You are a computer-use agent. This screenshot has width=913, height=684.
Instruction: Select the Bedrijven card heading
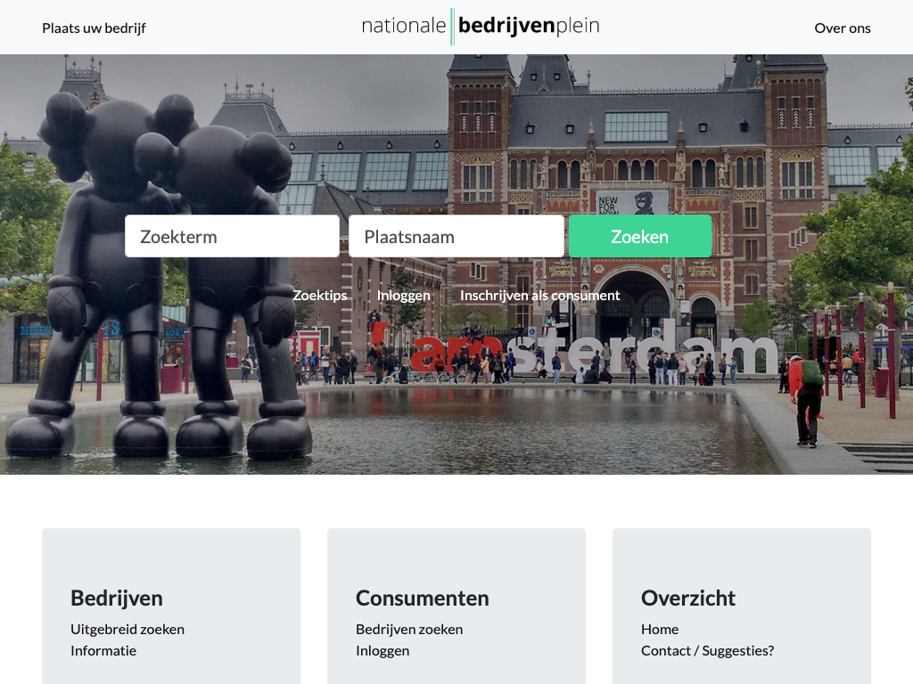click(x=117, y=598)
